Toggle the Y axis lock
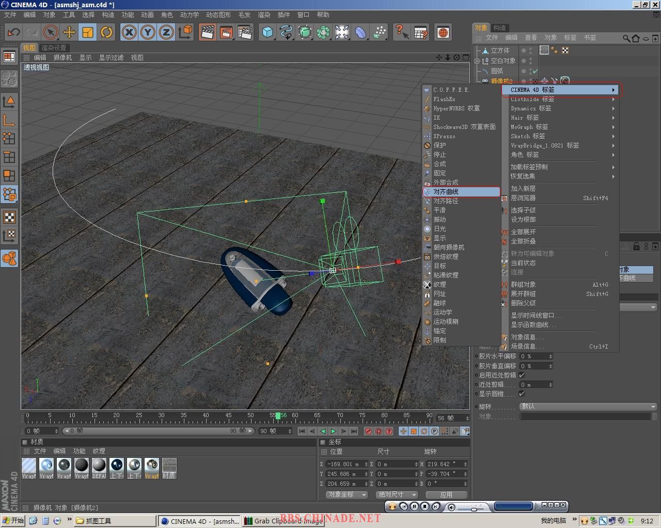This screenshot has height=528, width=661. [x=148, y=32]
